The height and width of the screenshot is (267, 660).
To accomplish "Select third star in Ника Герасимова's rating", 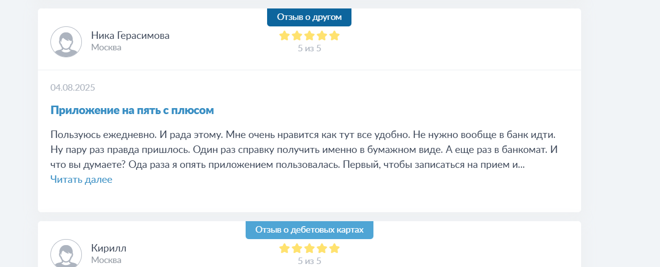I will tap(310, 35).
